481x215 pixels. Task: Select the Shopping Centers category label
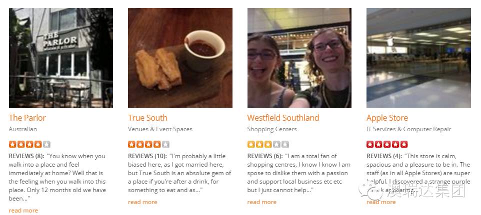(x=272, y=129)
